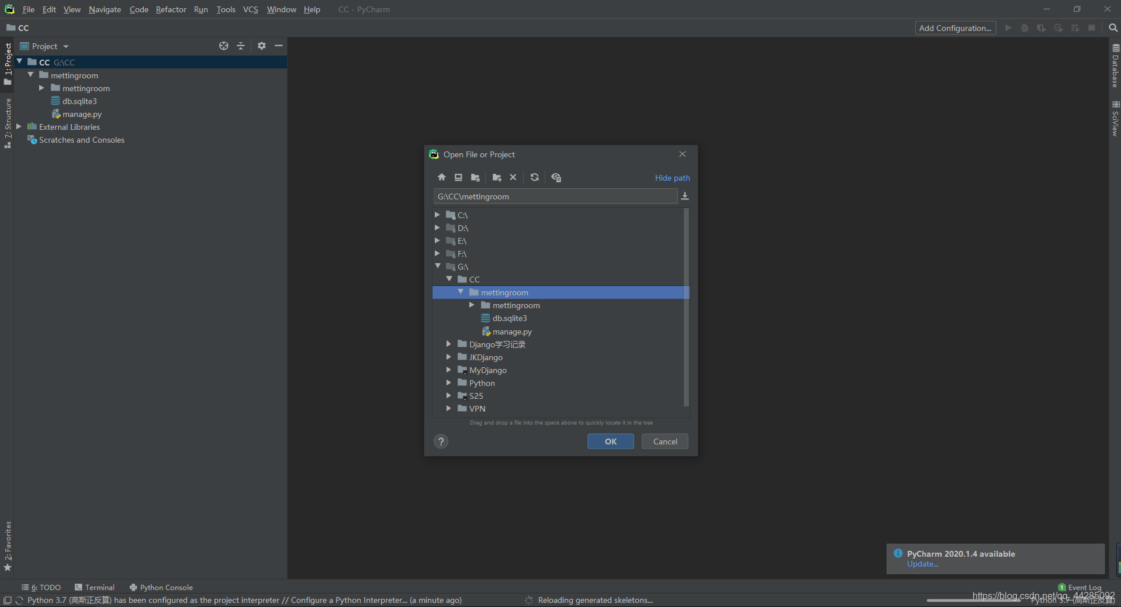
Task: Locate current file in Project panel
Action: coord(223,46)
